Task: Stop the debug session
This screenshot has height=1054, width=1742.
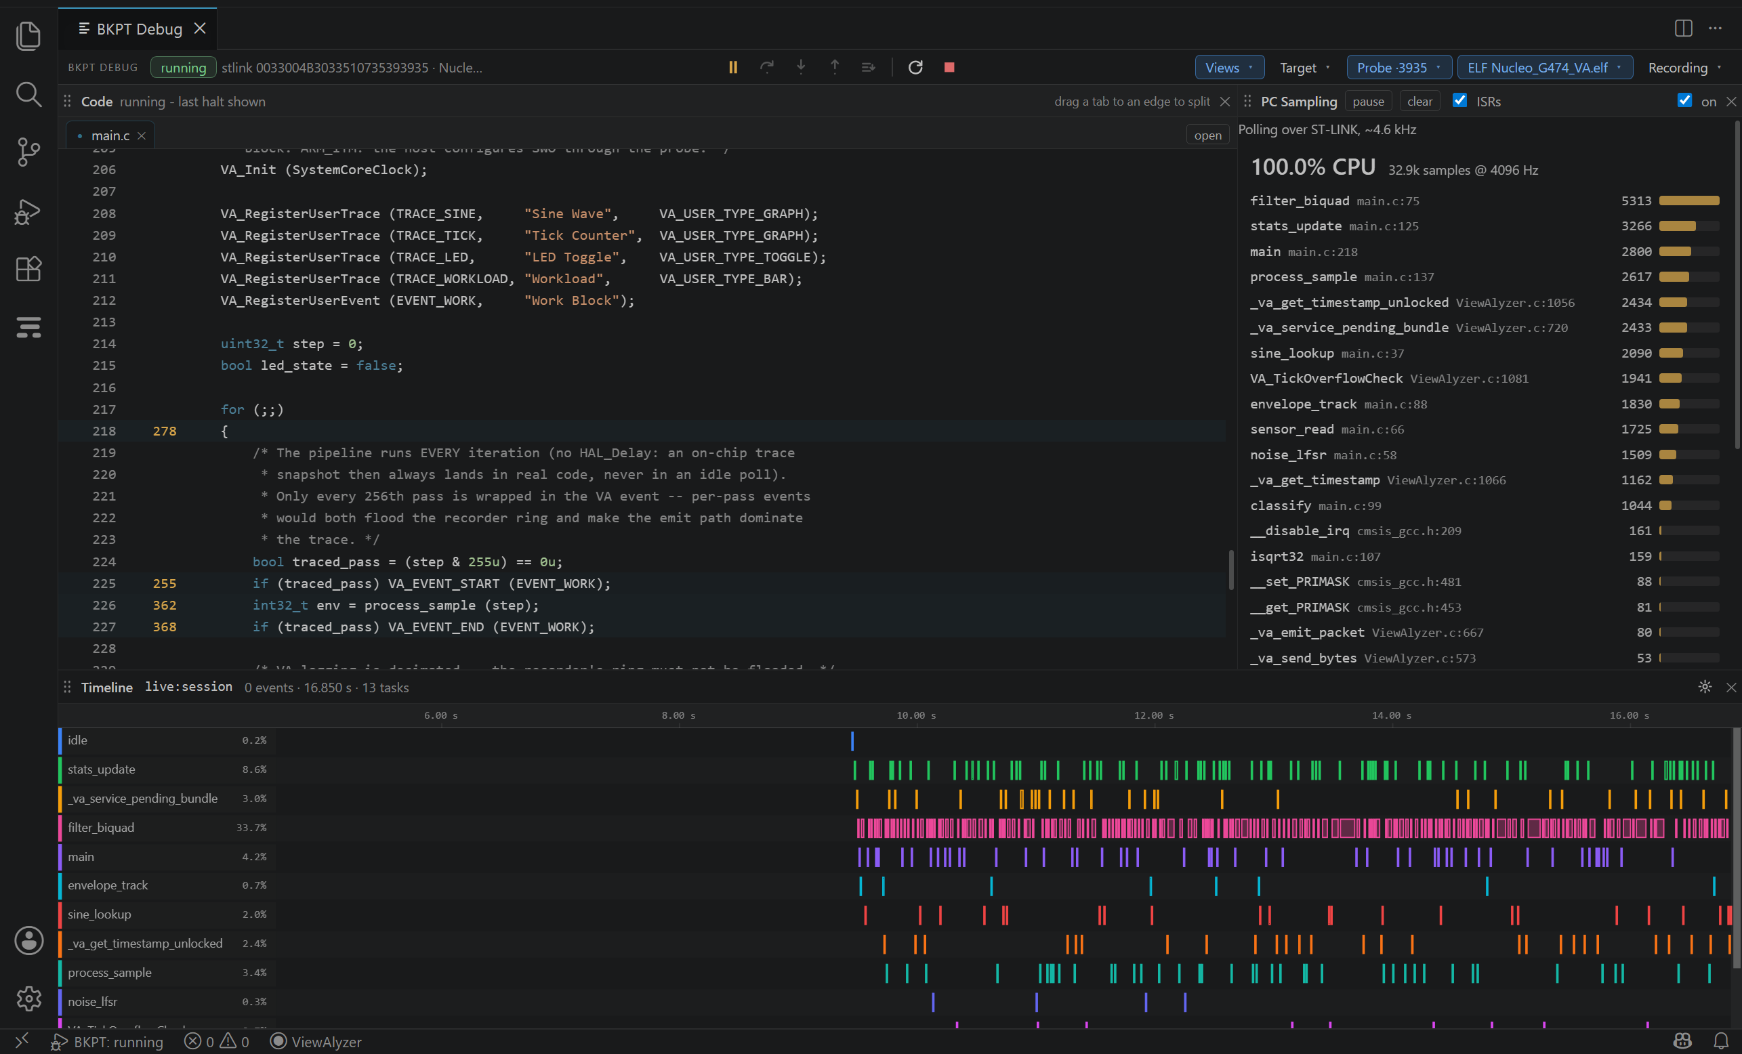Action: (x=949, y=67)
